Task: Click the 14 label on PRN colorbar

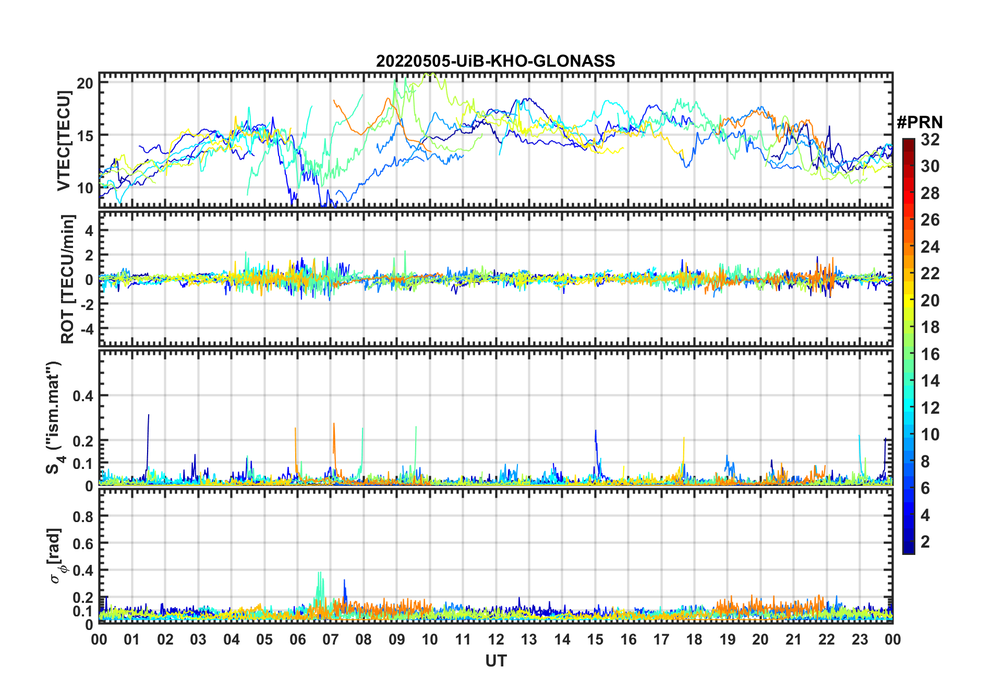Action: click(x=930, y=381)
